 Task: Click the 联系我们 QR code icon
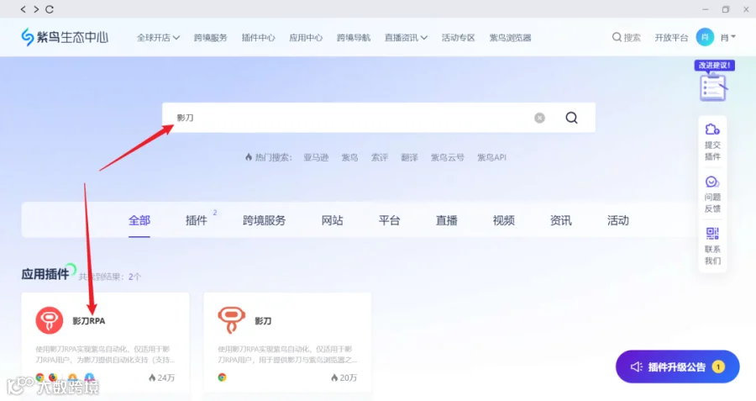point(712,234)
